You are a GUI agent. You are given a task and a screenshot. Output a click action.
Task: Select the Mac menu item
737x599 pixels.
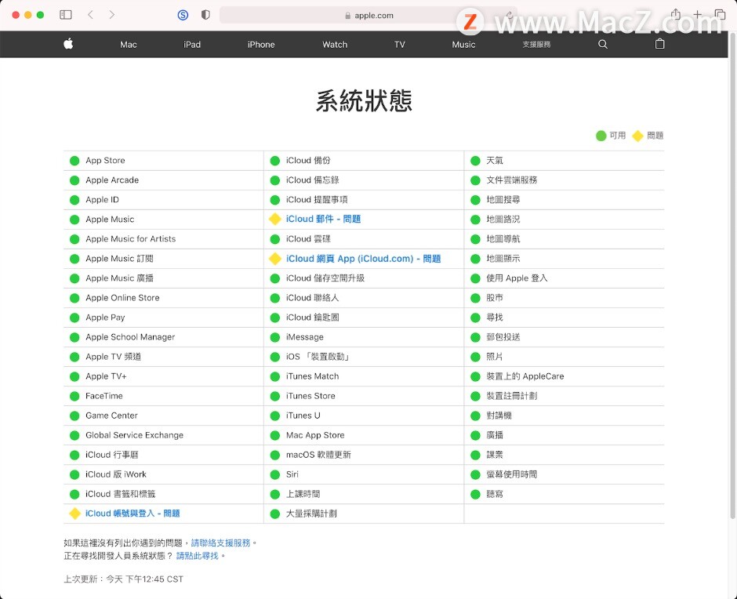(128, 45)
